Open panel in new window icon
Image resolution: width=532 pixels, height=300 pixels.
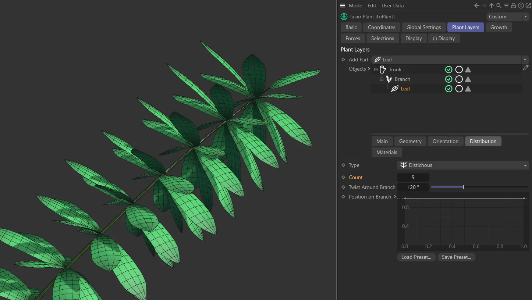tap(528, 6)
